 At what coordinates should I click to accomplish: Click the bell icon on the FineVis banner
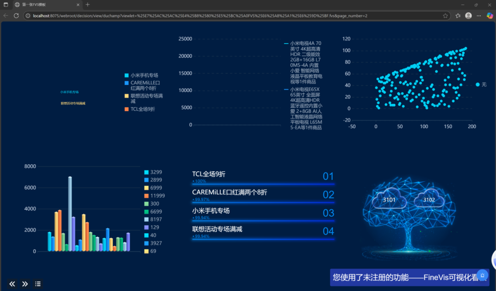[482, 275]
